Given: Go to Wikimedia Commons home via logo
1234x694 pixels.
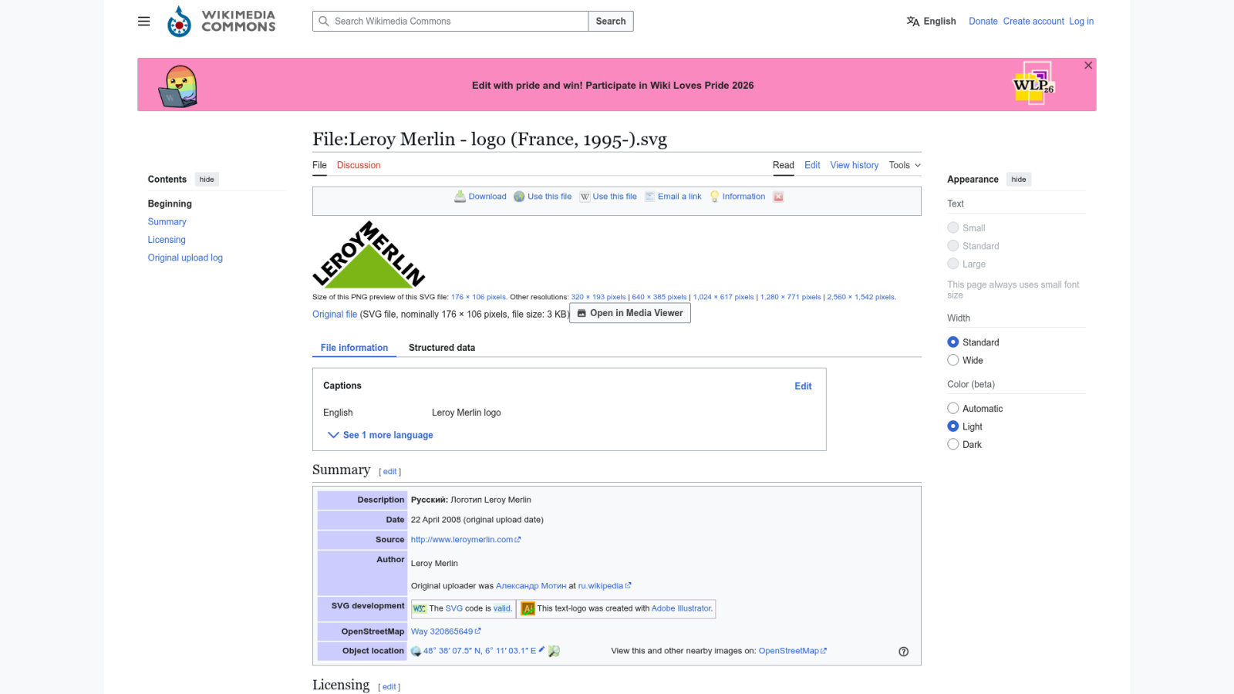Looking at the screenshot, I should point(221,22).
